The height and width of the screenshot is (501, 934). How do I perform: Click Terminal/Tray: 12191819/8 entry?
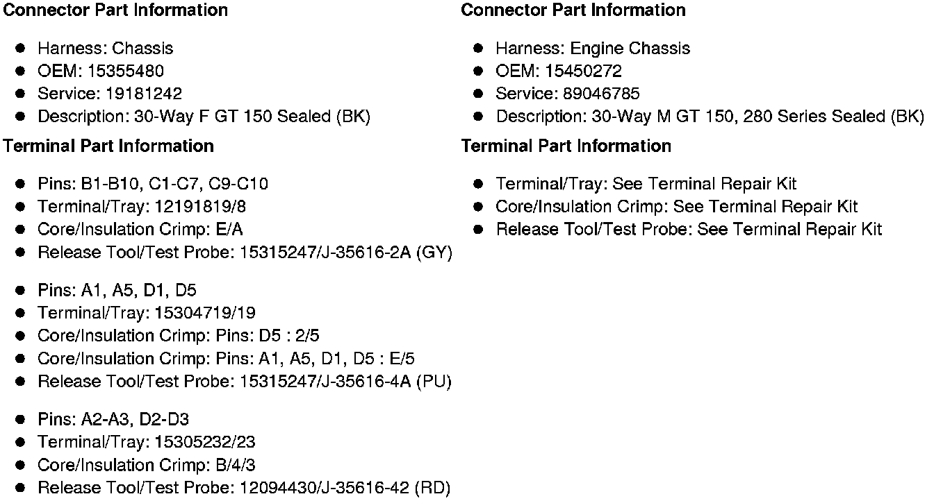pos(142,207)
